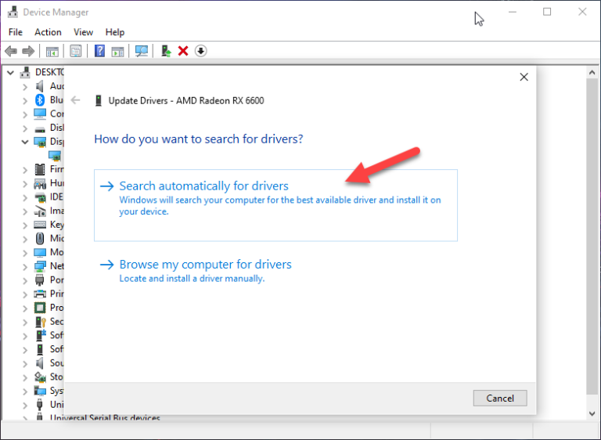Toggle the Show/Hide Action Pane toolbar icon
The height and width of the screenshot is (440, 601).
point(117,51)
